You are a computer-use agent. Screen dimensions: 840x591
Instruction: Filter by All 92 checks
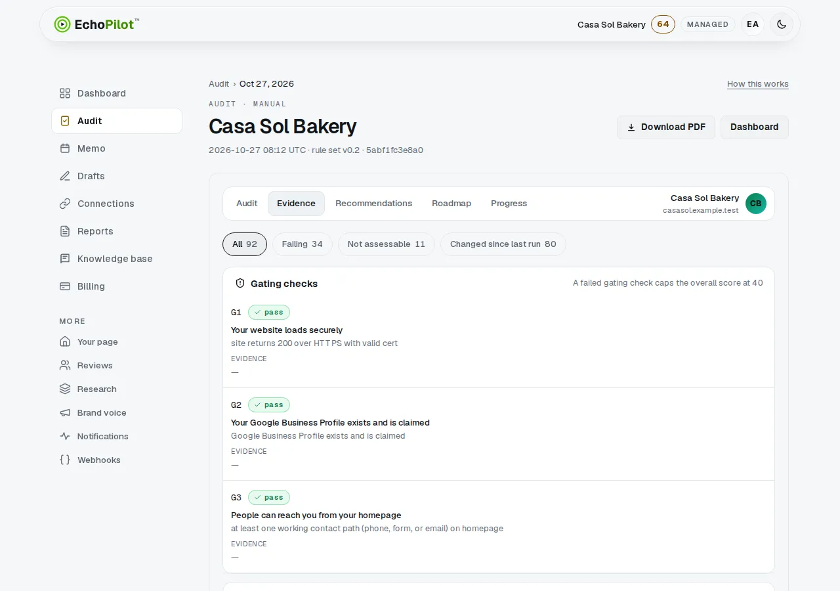[245, 244]
